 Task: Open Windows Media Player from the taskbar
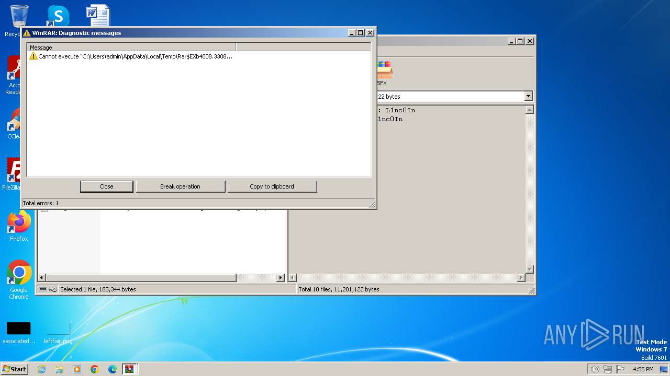[x=77, y=369]
